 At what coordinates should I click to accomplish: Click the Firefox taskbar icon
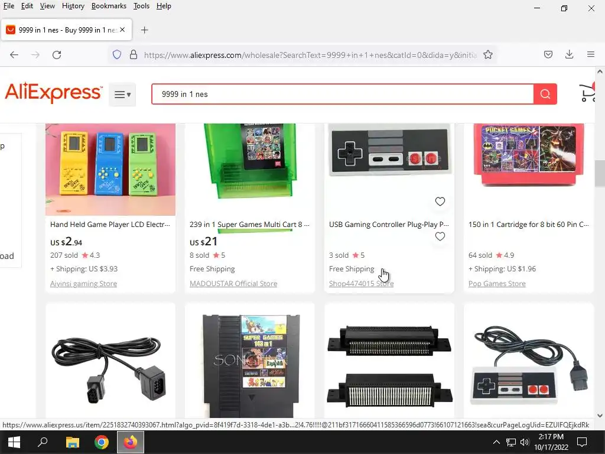(131, 442)
